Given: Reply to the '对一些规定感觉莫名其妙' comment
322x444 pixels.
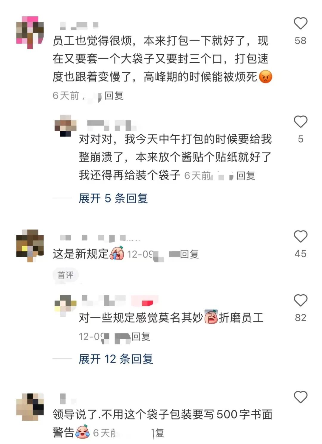Looking at the screenshot, I should (141, 337).
